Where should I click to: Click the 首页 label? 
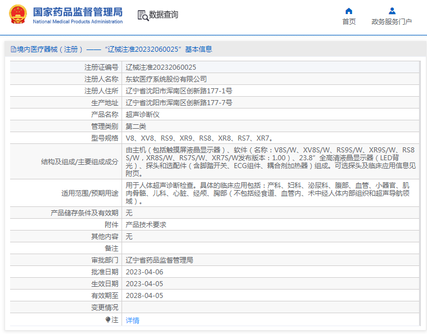[349, 22]
